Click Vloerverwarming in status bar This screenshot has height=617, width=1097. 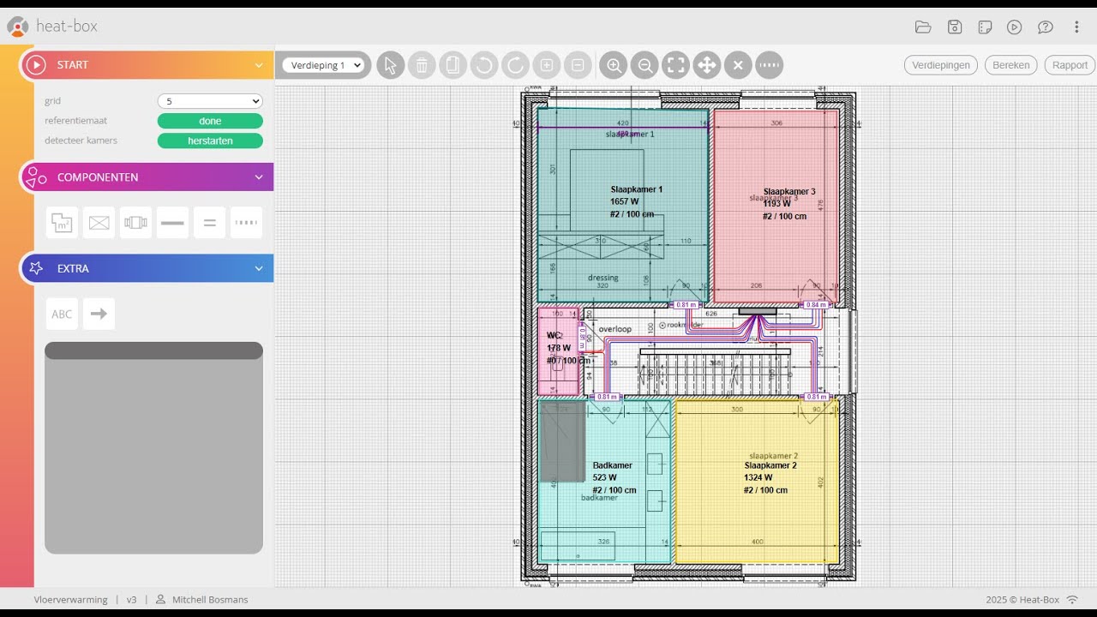click(71, 600)
